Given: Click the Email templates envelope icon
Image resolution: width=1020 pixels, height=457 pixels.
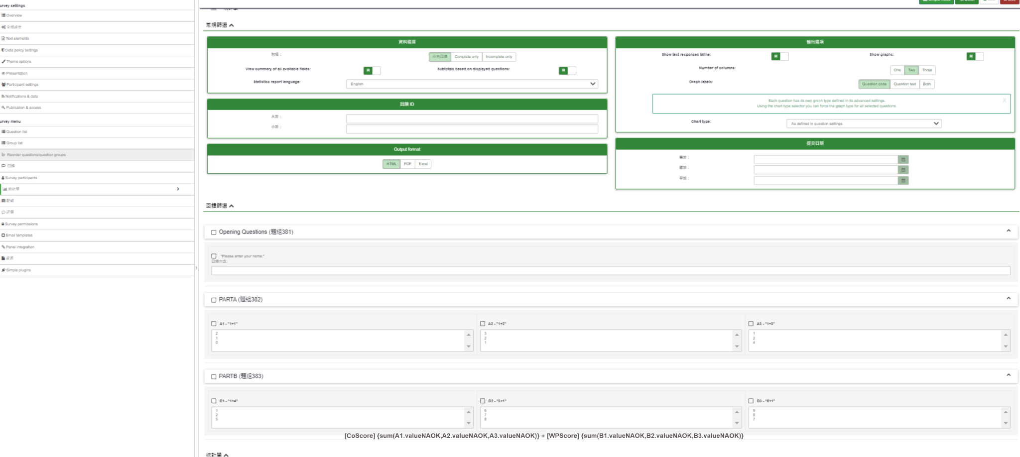Looking at the screenshot, I should tap(3, 235).
